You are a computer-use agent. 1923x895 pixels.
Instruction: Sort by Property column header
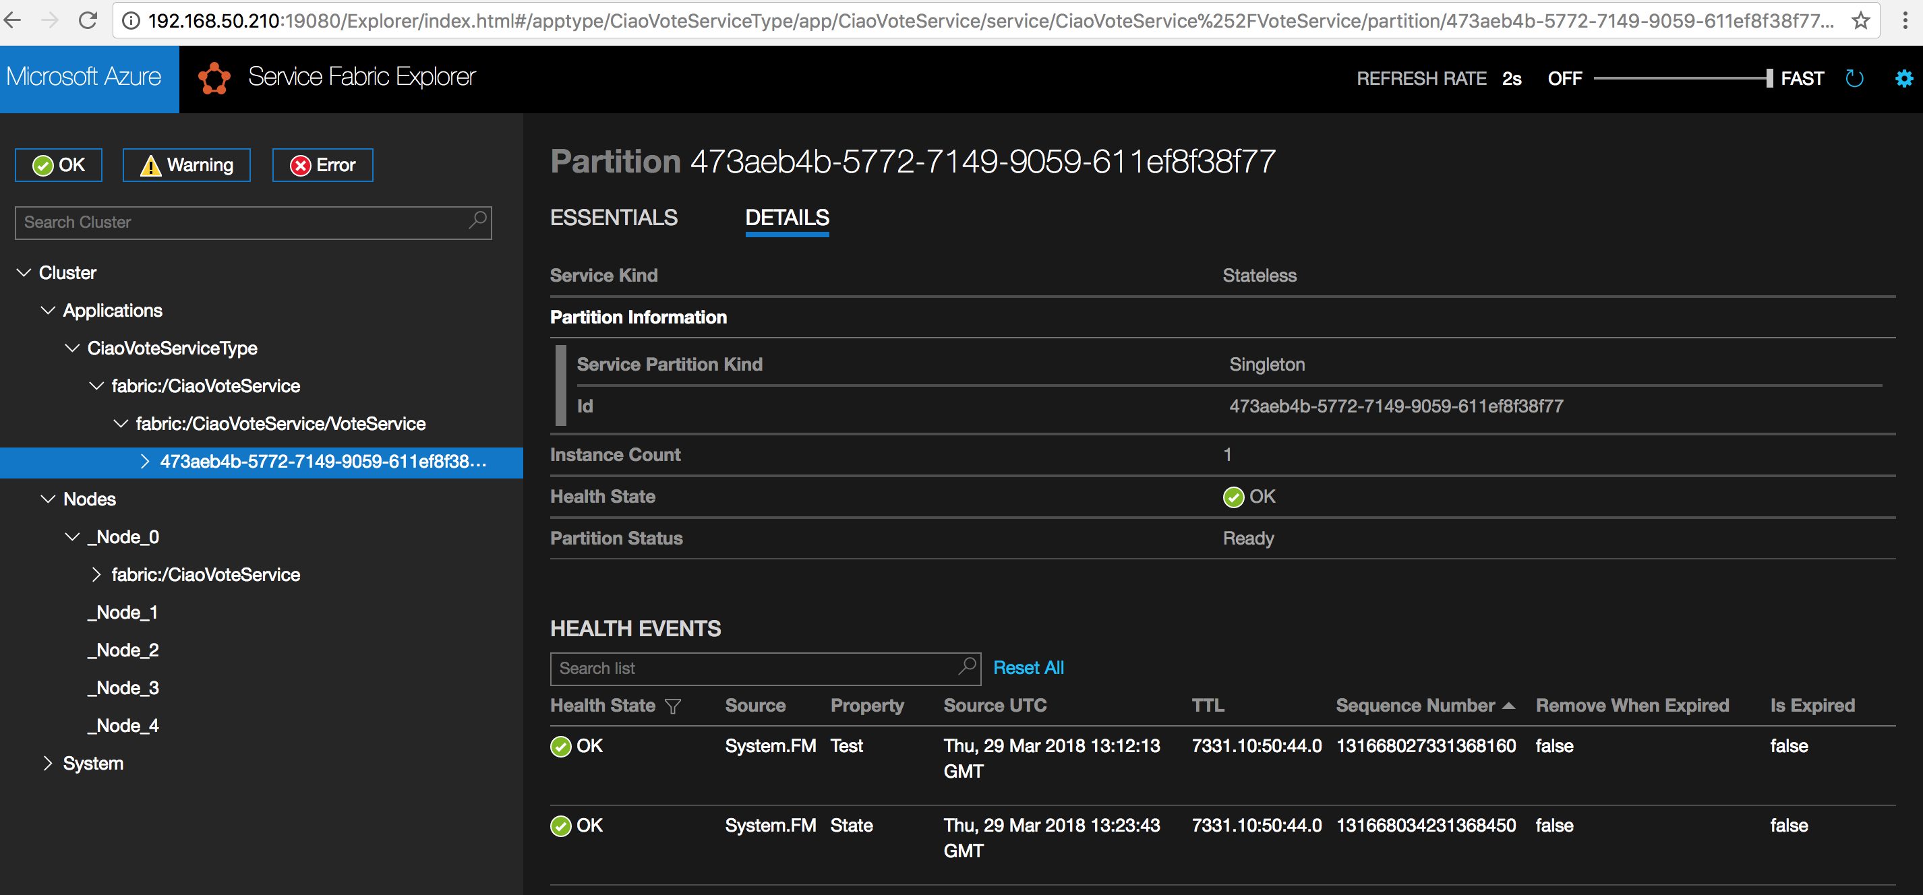pyautogui.click(x=866, y=706)
